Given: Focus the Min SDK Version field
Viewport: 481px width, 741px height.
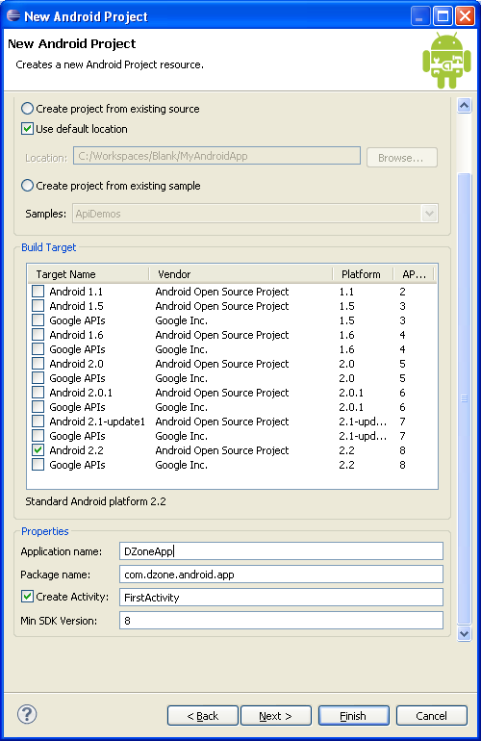Looking at the screenshot, I should tap(281, 621).
